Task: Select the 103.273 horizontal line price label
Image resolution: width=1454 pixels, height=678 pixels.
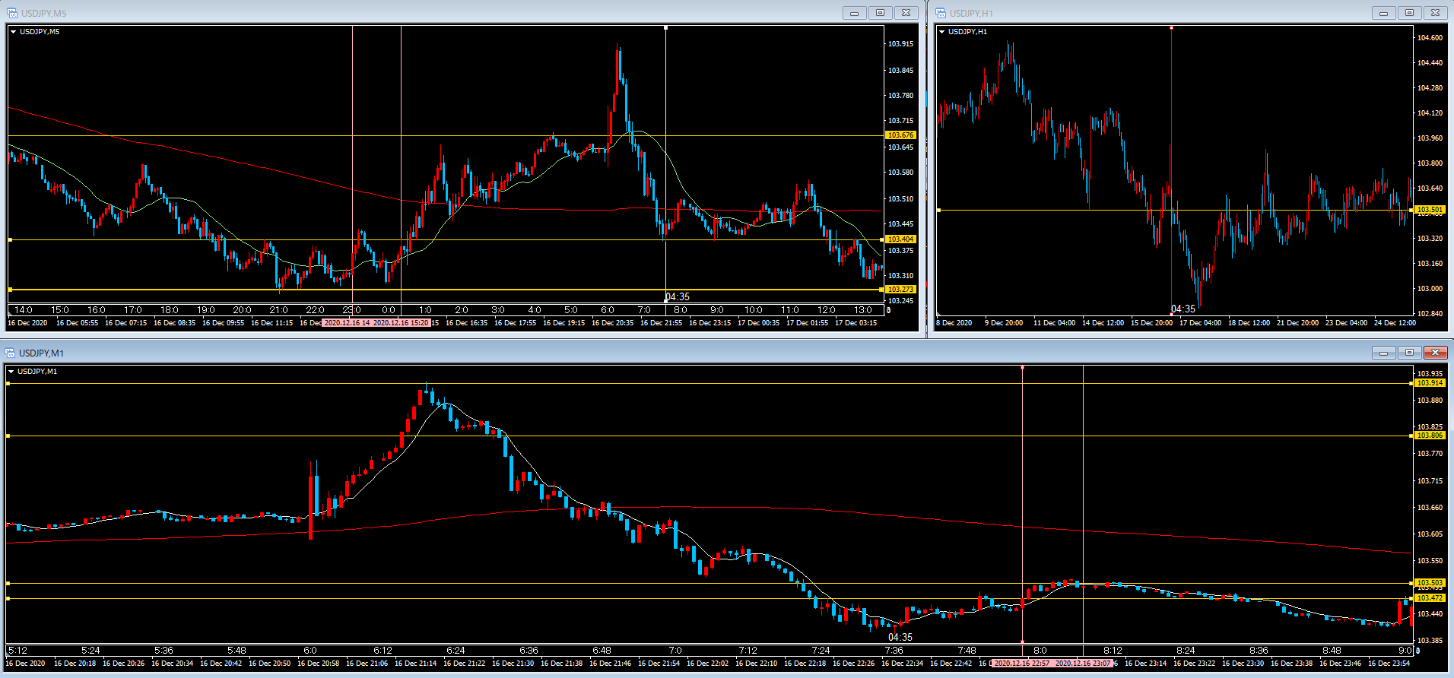Action: coord(900,290)
